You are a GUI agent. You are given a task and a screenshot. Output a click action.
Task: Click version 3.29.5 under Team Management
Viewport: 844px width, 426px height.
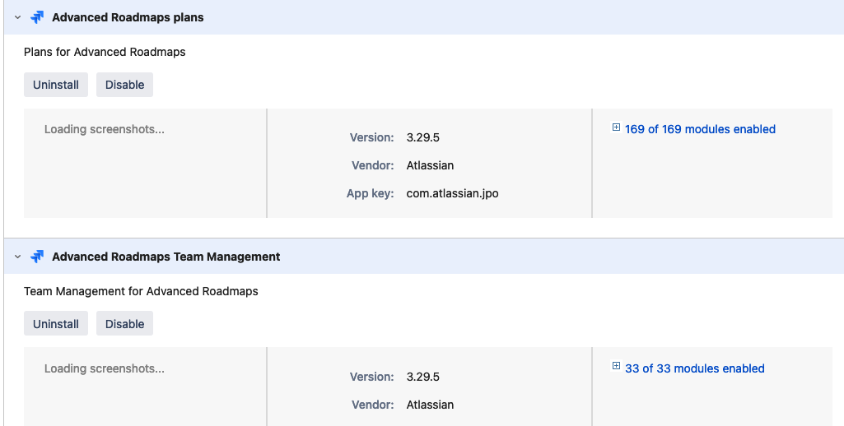click(x=423, y=377)
